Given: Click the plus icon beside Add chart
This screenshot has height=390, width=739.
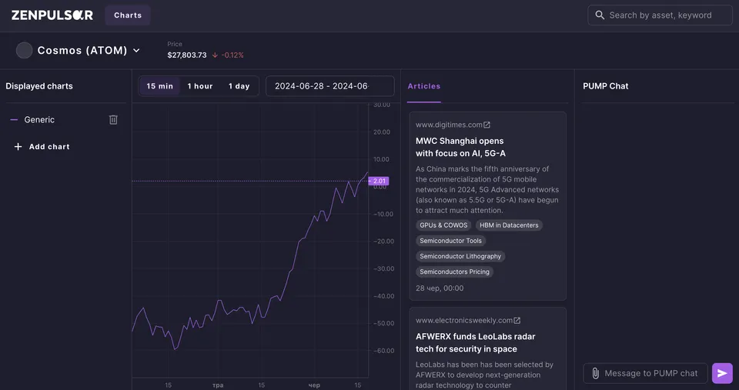Looking at the screenshot, I should pyautogui.click(x=18, y=146).
